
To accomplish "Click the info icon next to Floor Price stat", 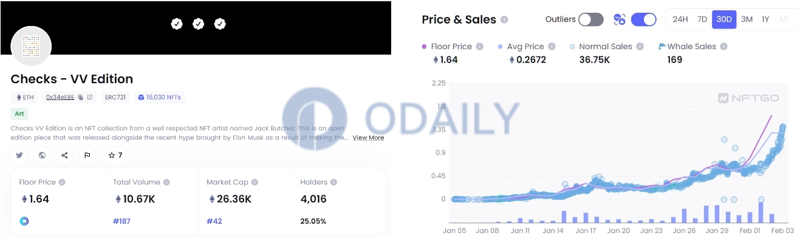I will point(62,182).
